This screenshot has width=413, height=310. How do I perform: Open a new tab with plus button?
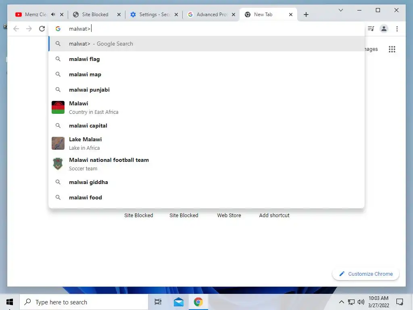(306, 15)
